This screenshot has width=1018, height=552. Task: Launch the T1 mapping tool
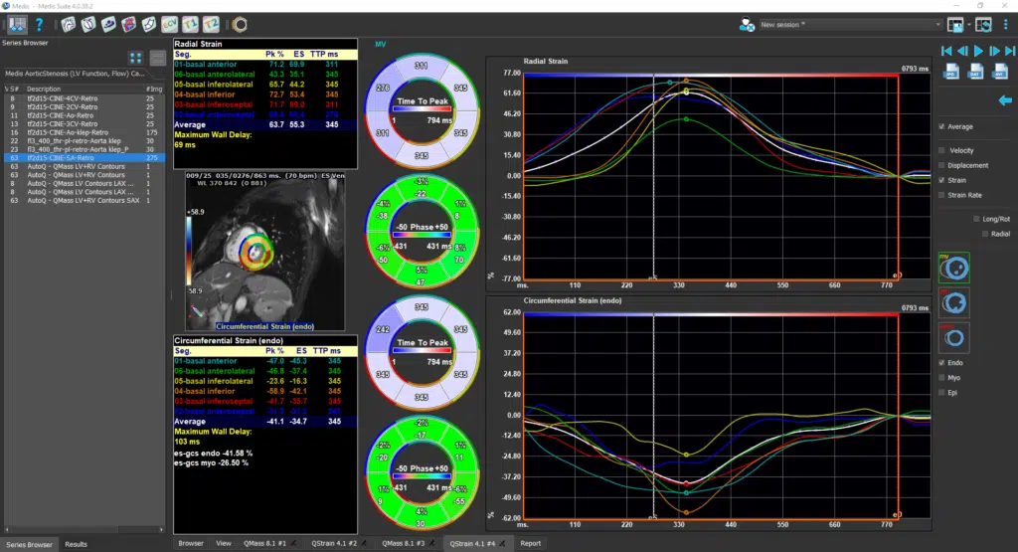pyautogui.click(x=192, y=24)
